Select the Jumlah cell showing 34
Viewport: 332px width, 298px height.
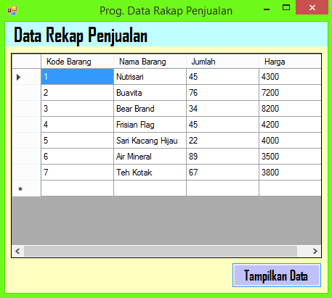pos(222,109)
